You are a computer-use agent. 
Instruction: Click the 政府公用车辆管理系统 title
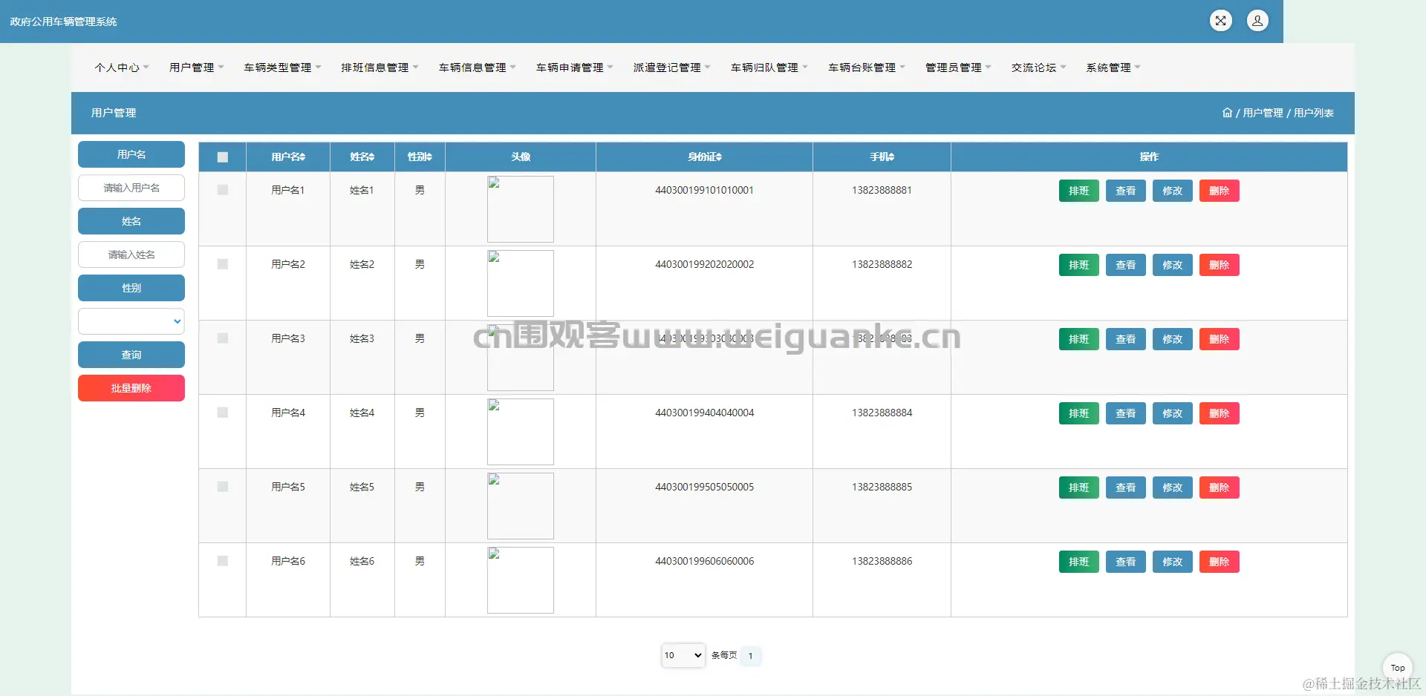[x=63, y=22]
